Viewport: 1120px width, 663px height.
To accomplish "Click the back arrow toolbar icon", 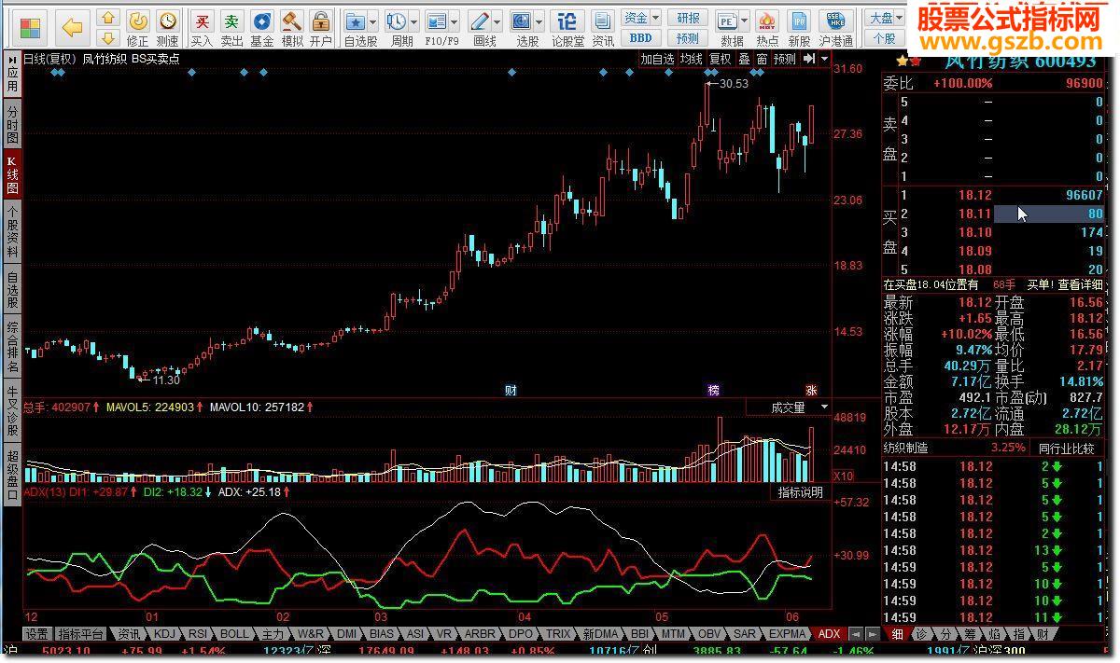I will (x=73, y=28).
